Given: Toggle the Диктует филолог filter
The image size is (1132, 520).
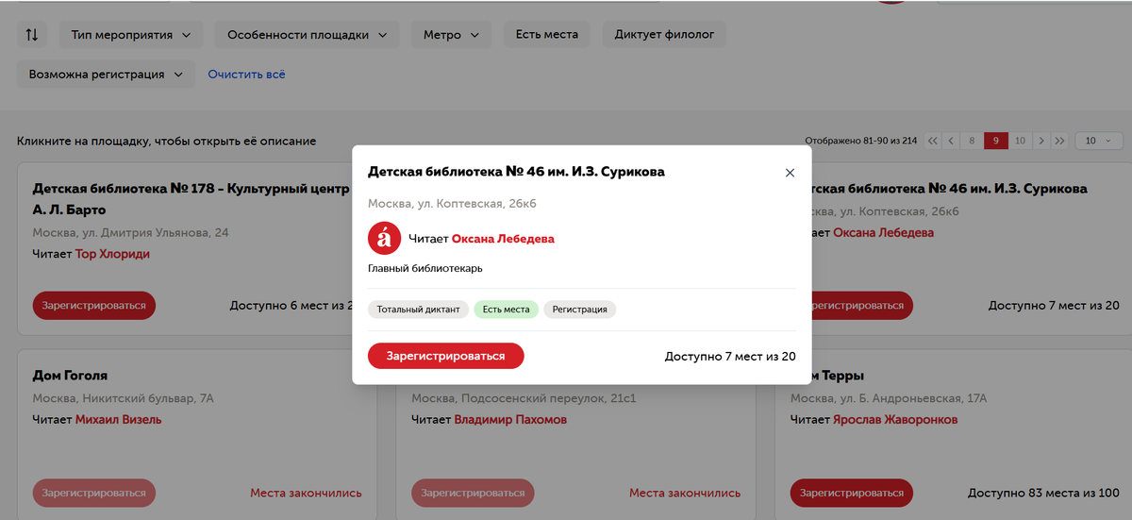Looking at the screenshot, I should tap(664, 35).
